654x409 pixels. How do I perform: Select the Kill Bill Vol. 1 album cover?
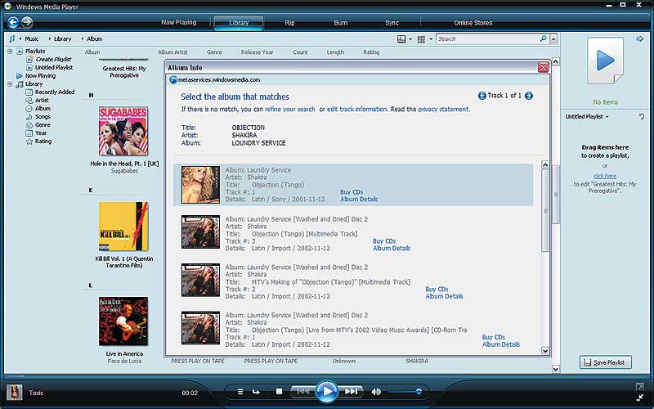tap(123, 227)
